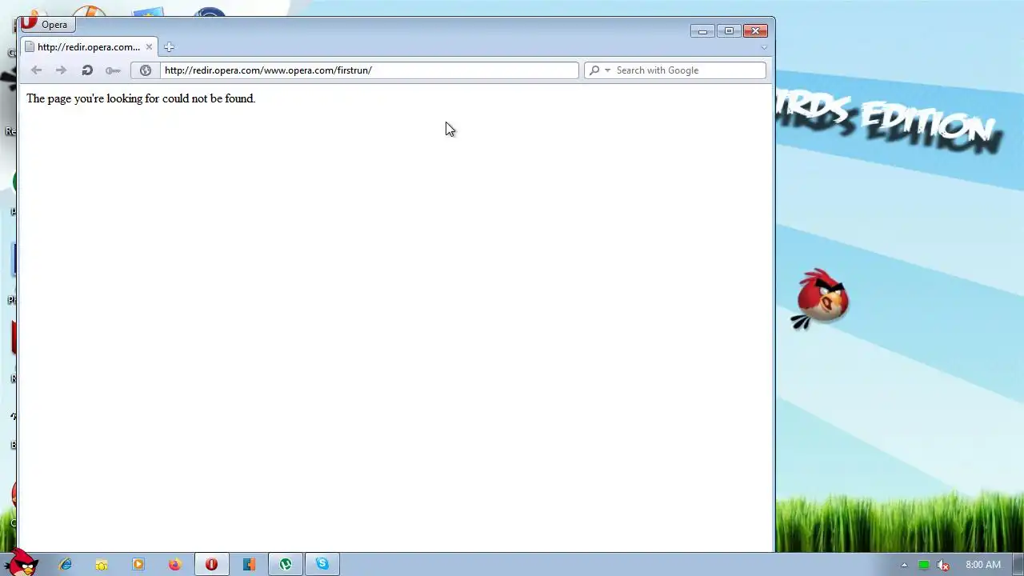Open the closed tabs dropdown arrow
This screenshot has width=1024, height=576.
pos(764,47)
